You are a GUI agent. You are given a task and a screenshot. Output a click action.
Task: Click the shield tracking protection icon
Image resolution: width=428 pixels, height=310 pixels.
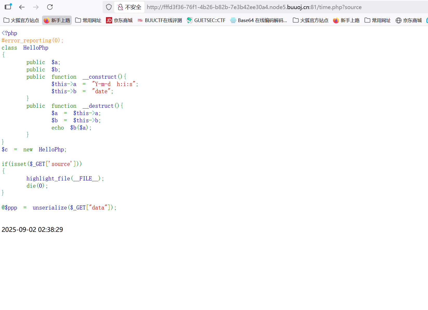109,7
